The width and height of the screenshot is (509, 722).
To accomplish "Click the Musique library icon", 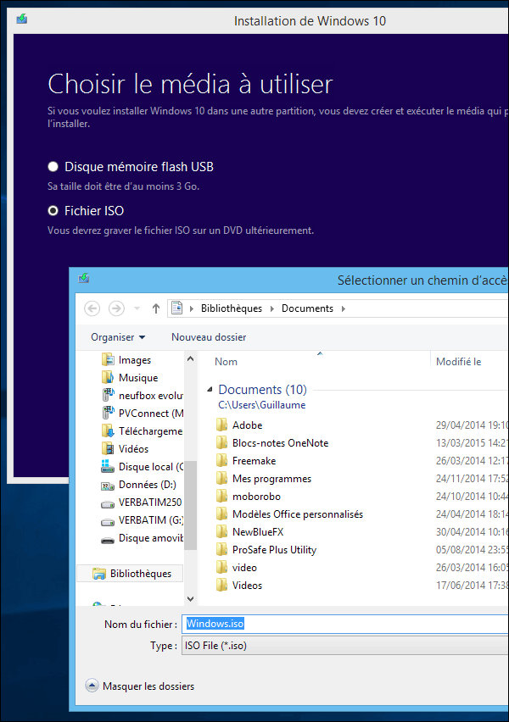I will coord(107,378).
